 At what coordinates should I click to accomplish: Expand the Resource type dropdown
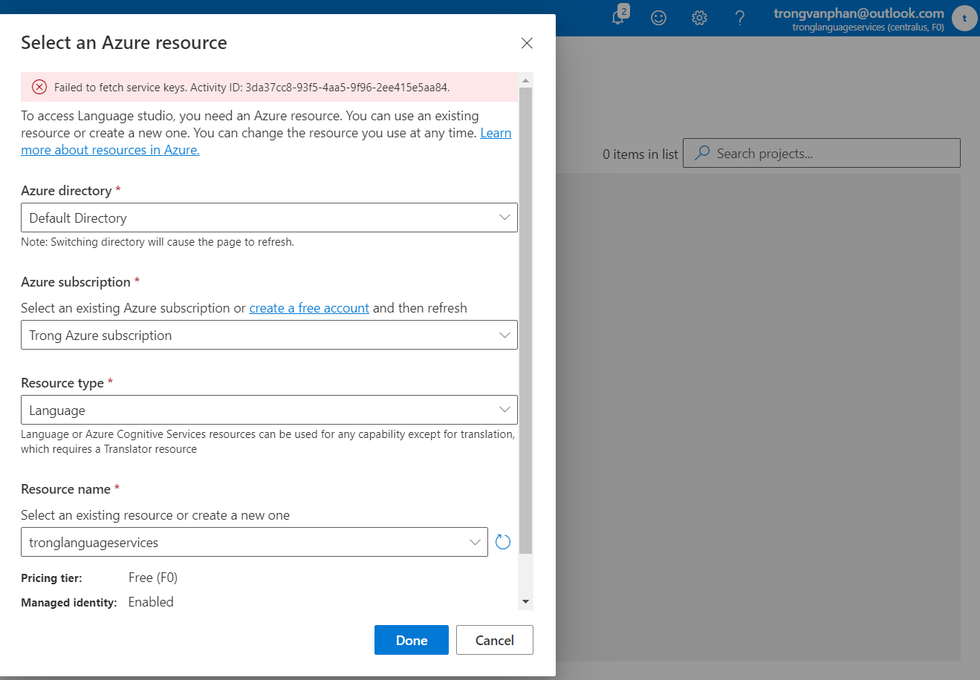click(269, 410)
